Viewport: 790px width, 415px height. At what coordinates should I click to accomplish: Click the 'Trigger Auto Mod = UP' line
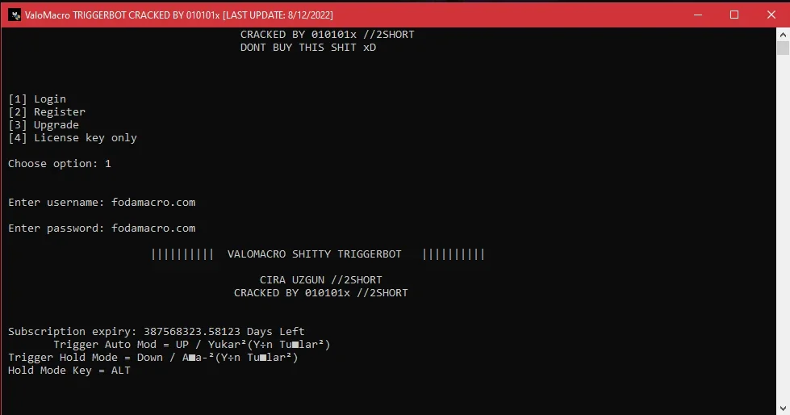point(192,345)
